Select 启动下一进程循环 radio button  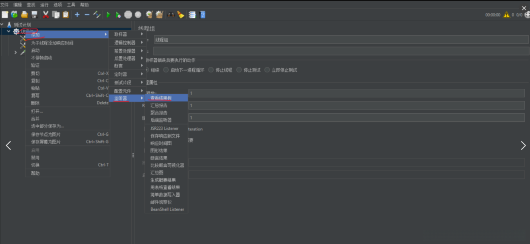pyautogui.click(x=166, y=70)
